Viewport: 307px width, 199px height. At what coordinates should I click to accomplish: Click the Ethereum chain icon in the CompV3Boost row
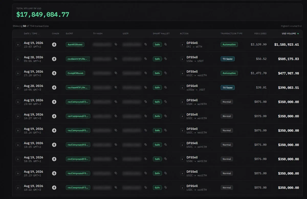coord(54,73)
